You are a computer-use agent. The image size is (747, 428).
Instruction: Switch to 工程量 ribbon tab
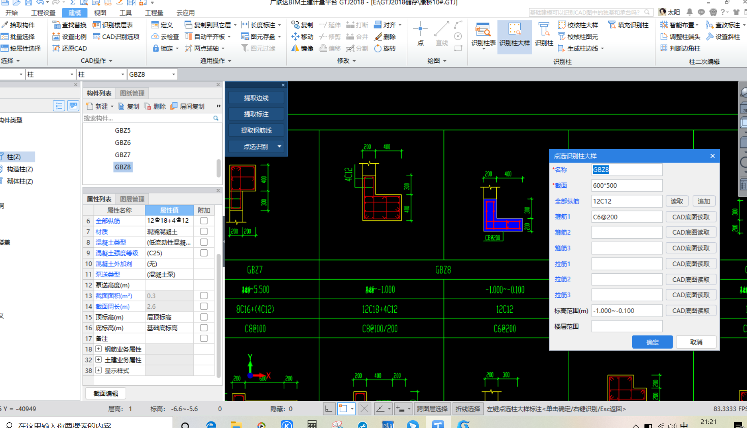(x=154, y=13)
